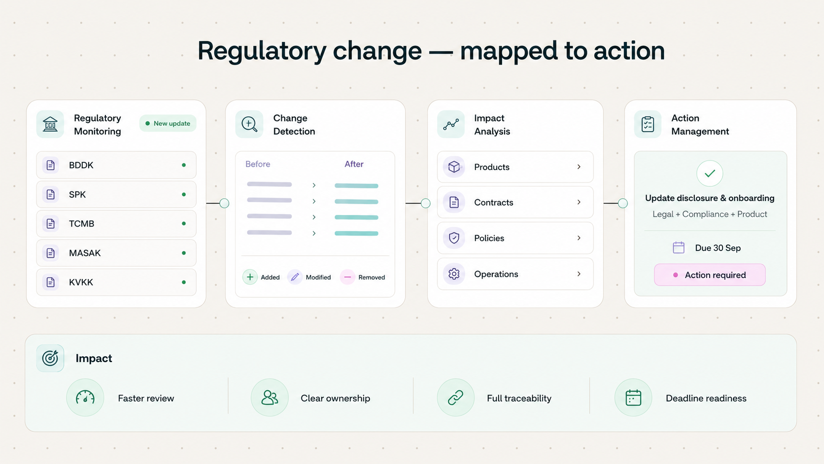Viewport: 824px width, 464px height.
Task: Click the Action Management clipboard icon
Action: pyautogui.click(x=648, y=124)
